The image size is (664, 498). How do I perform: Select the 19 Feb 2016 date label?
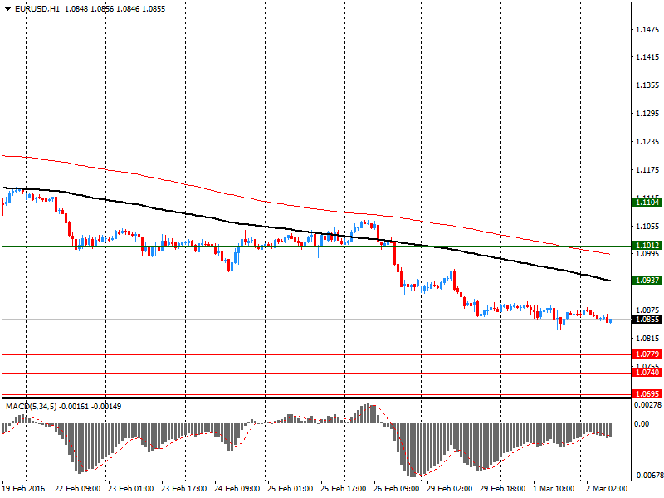tap(24, 489)
